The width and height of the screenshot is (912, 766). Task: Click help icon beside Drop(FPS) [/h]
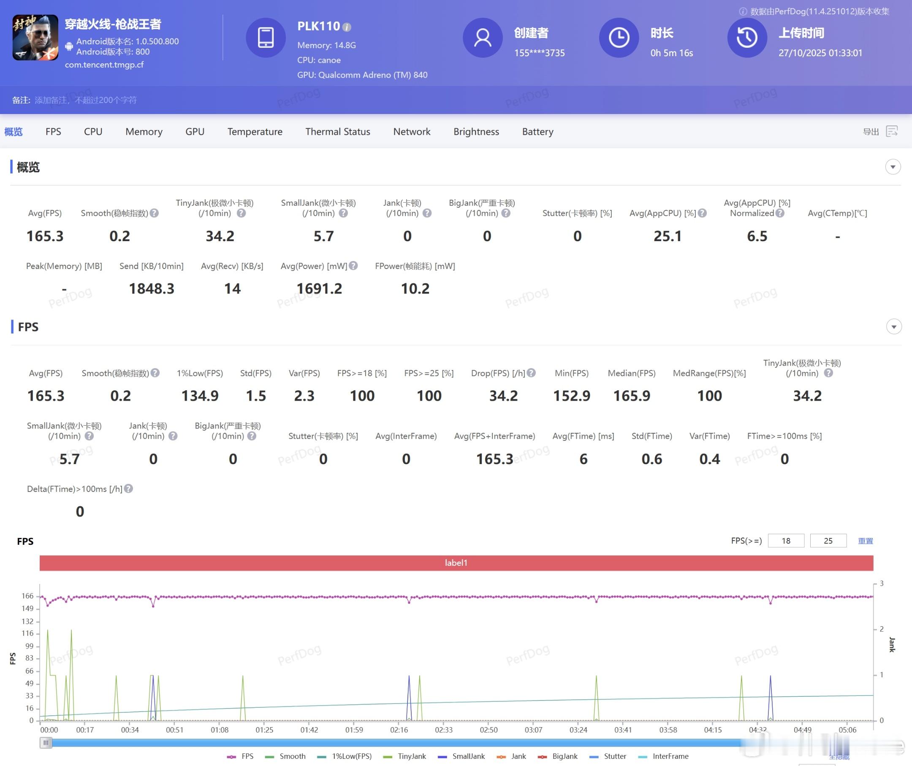(531, 373)
